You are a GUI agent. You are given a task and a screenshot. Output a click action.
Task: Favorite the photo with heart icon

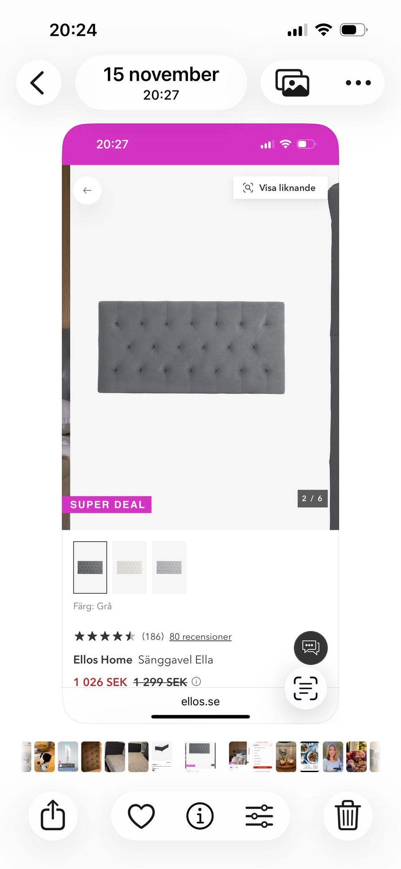[x=141, y=816]
